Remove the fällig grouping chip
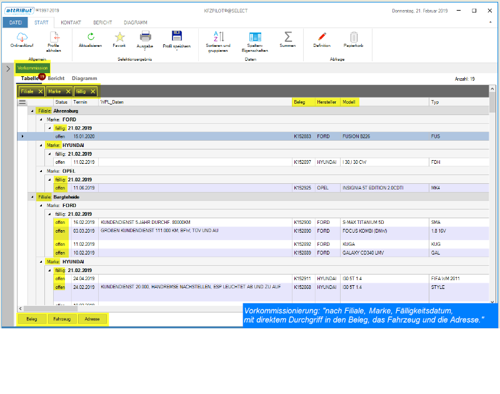The width and height of the screenshot is (500, 394). pos(93,91)
